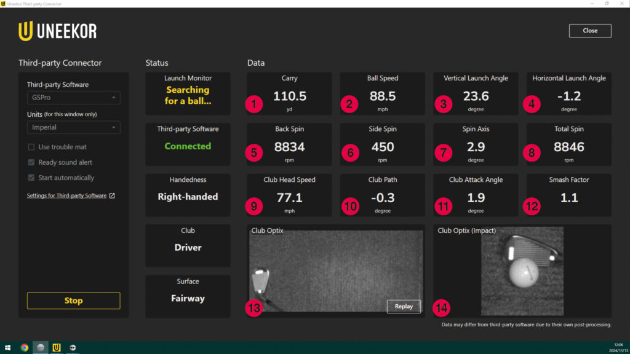Open Google Chrome from the taskbar
Image resolution: width=630 pixels, height=354 pixels.
[x=24, y=347]
